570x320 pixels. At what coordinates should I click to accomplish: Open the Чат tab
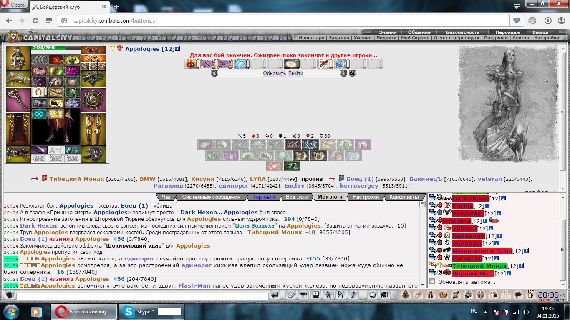166,197
